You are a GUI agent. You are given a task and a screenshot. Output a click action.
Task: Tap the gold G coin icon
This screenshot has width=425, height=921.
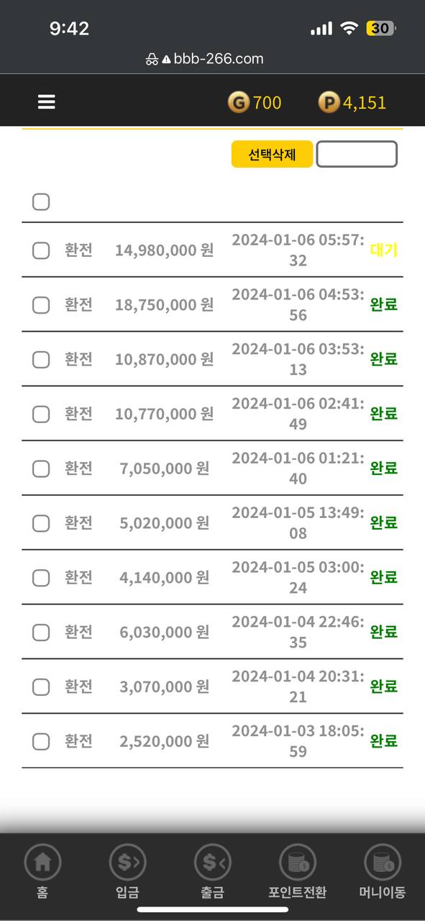[x=239, y=103]
